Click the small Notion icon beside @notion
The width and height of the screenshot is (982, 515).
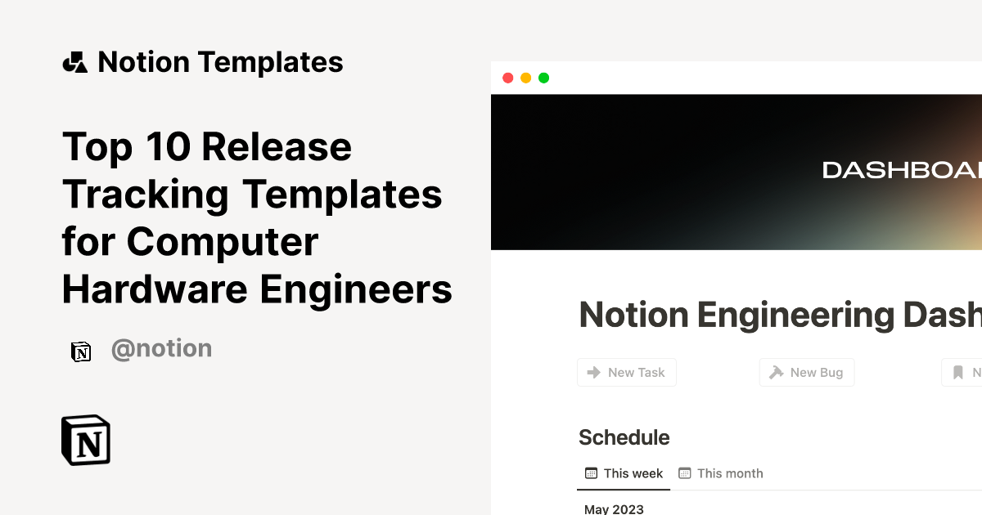pos(81,351)
